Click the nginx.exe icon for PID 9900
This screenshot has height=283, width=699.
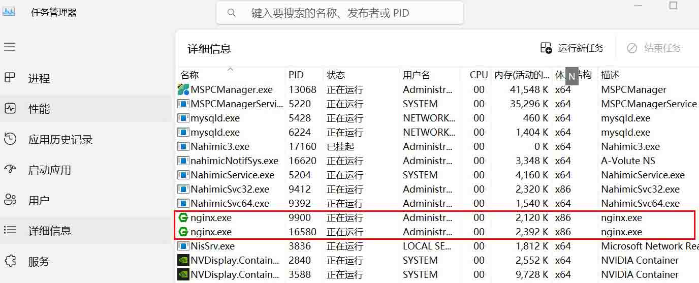point(183,217)
